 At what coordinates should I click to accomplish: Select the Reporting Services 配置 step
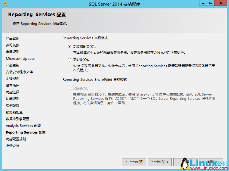25,132
